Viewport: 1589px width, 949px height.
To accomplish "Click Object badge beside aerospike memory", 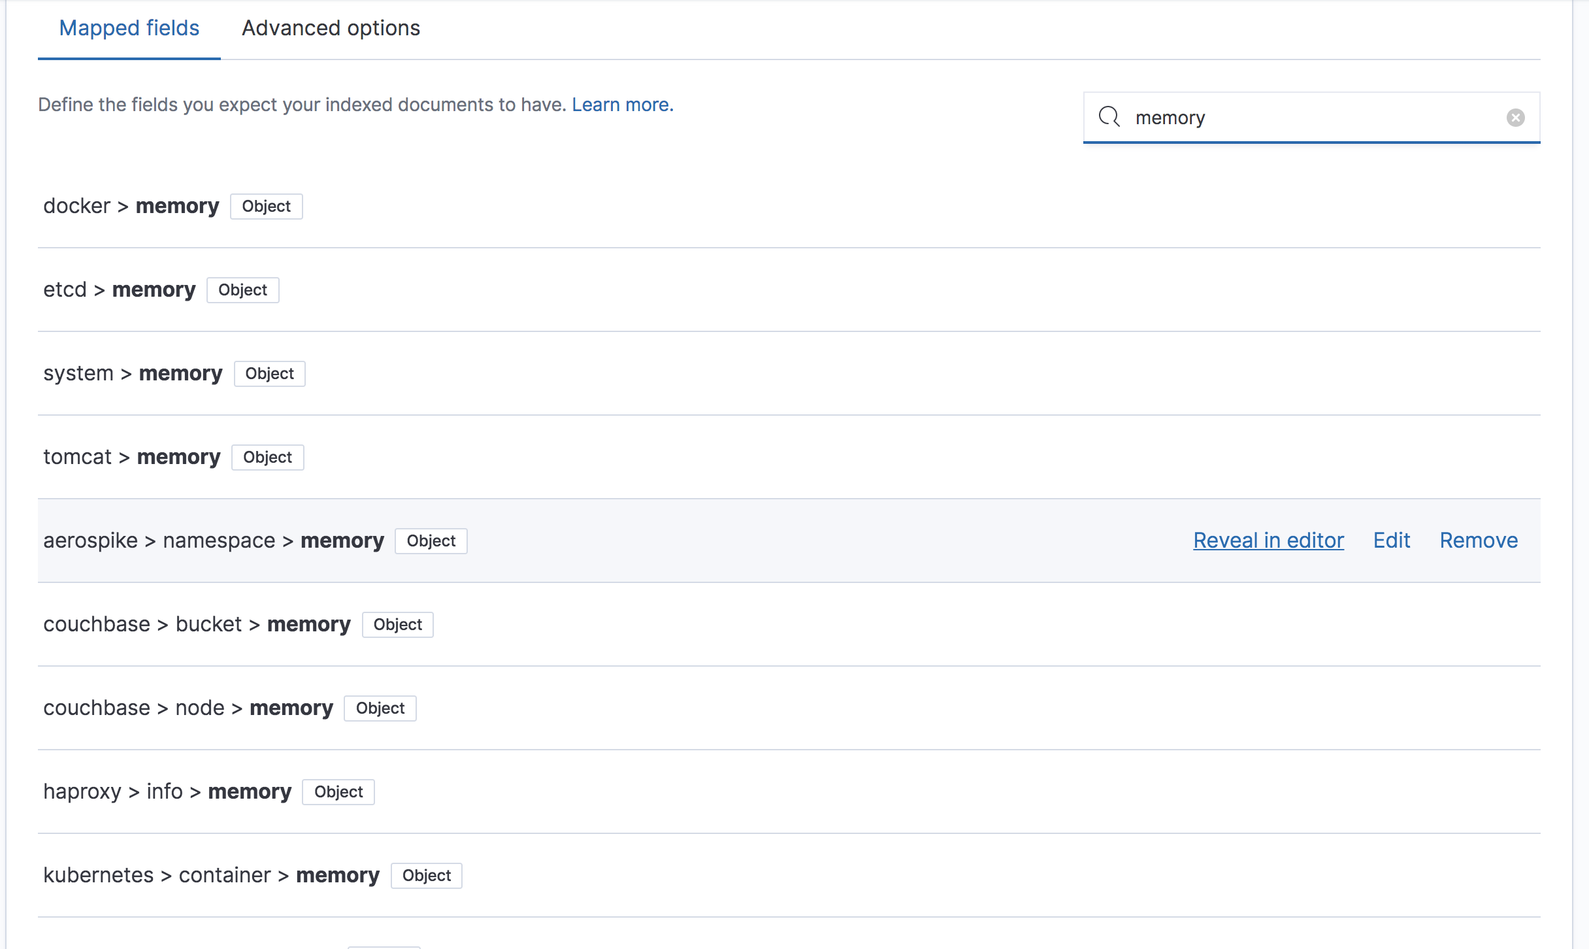I will (431, 541).
